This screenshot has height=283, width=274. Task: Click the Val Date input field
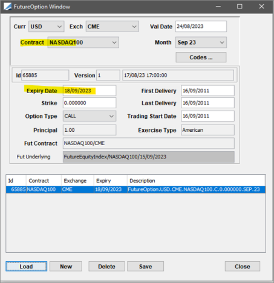pos(201,27)
